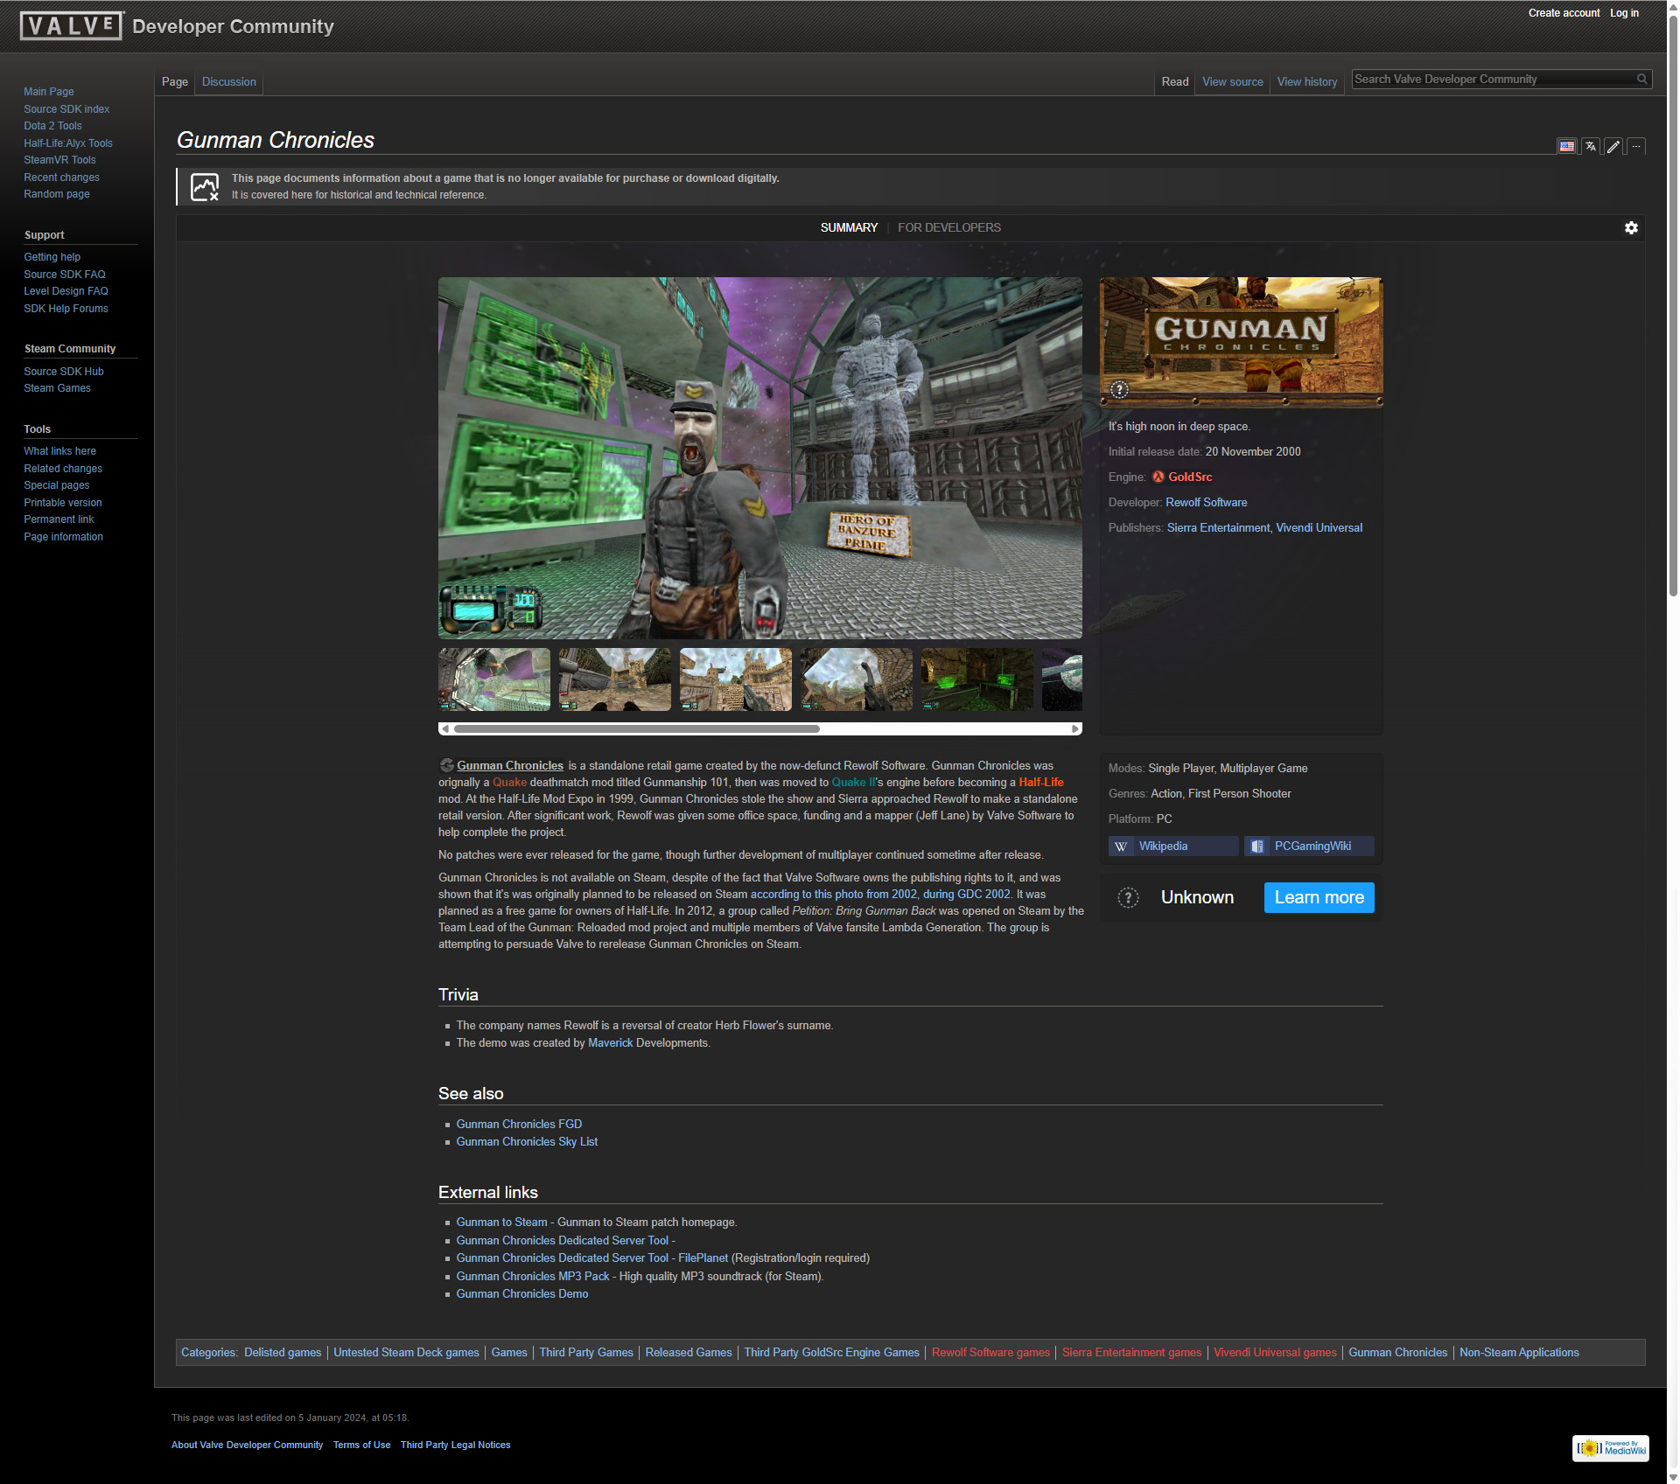Viewport: 1680px width, 1484px height.
Task: Switch to FOR DEVELOPERS tab
Action: pyautogui.click(x=948, y=228)
